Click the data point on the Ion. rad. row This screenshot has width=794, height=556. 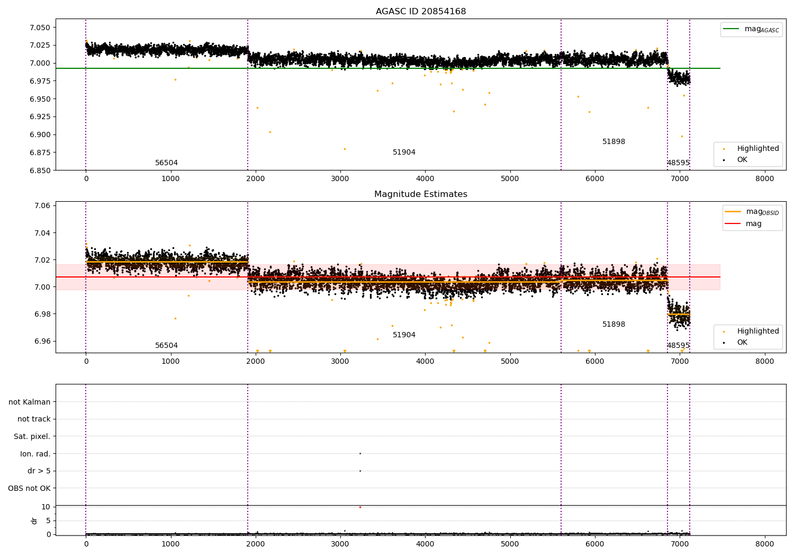click(360, 454)
